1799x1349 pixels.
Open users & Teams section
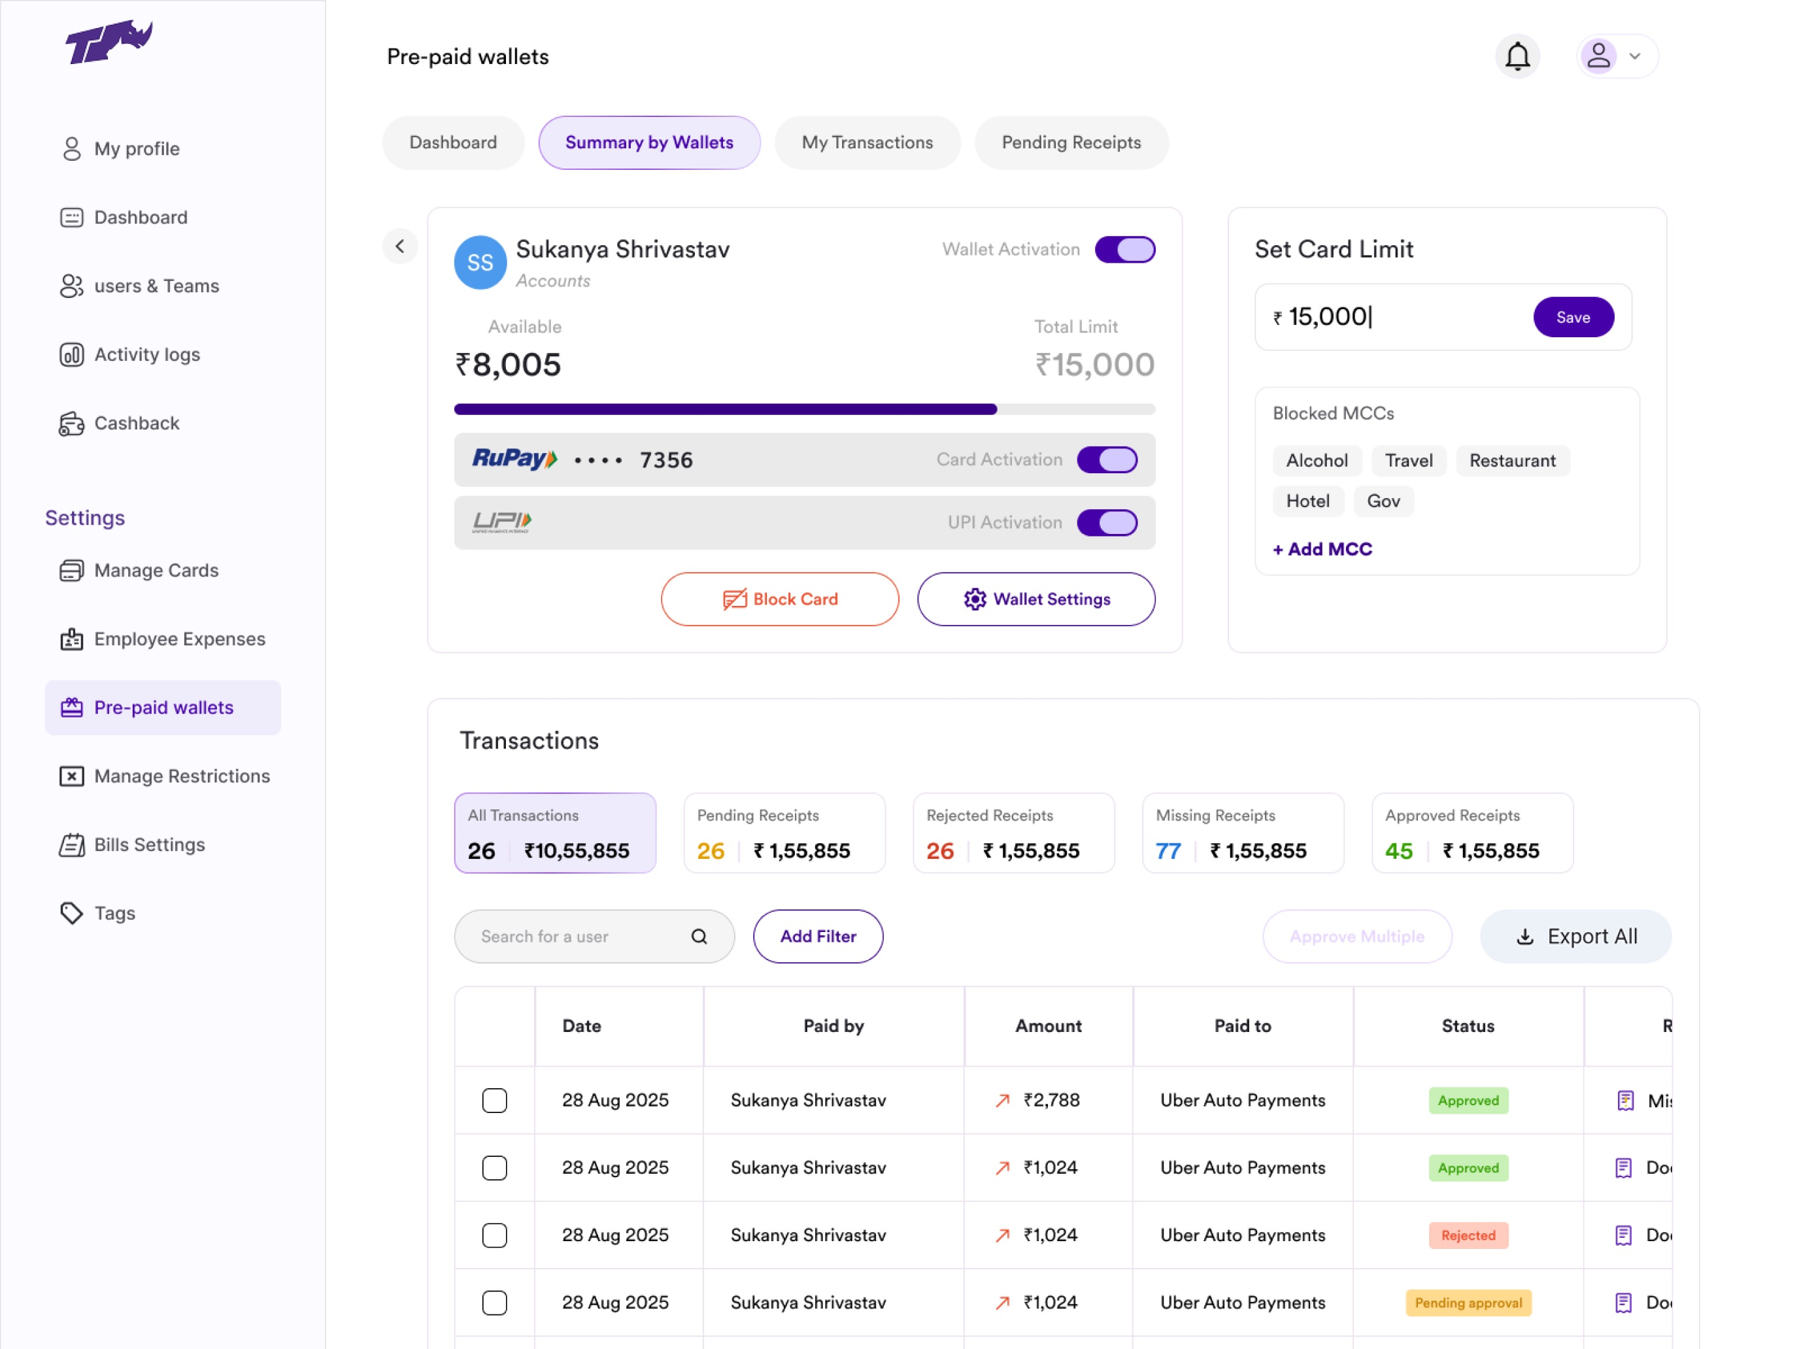140,286
